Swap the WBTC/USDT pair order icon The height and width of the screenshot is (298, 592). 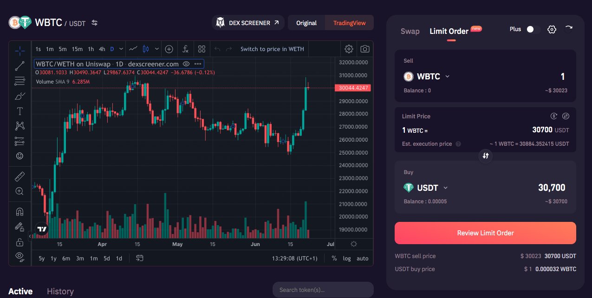tap(95, 23)
